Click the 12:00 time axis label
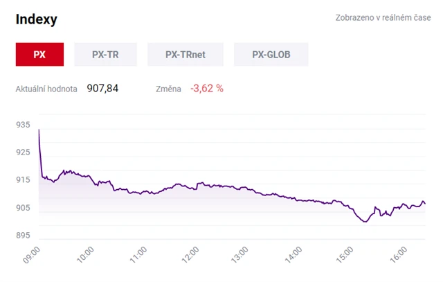The height and width of the screenshot is (282, 443). [x=188, y=254]
